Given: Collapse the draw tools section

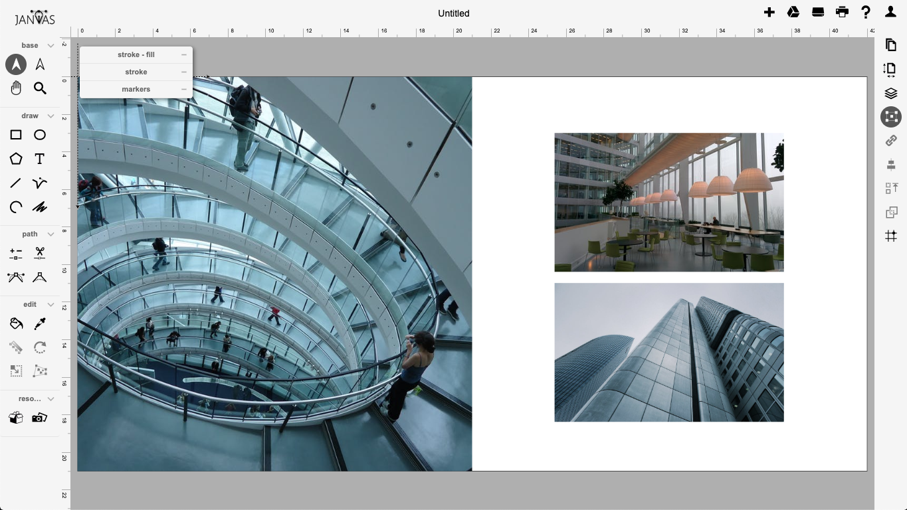Looking at the screenshot, I should coord(50,116).
